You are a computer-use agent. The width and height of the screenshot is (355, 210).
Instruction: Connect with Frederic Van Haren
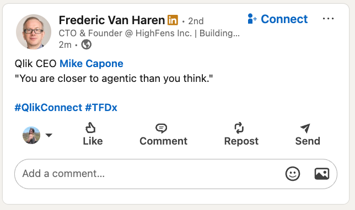[278, 19]
